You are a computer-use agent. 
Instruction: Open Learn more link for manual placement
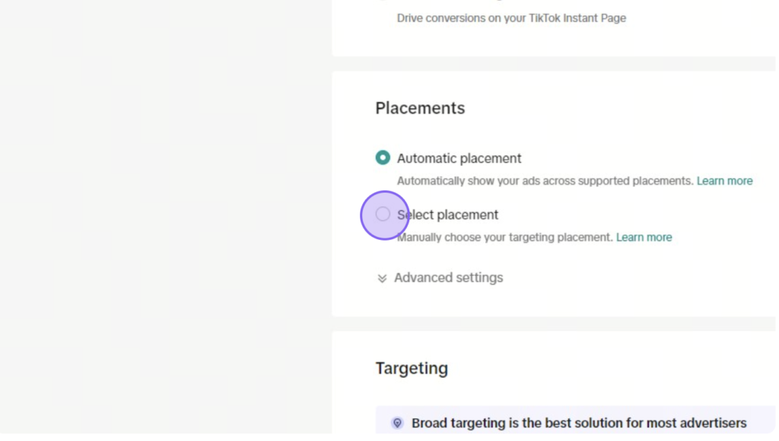coord(644,238)
